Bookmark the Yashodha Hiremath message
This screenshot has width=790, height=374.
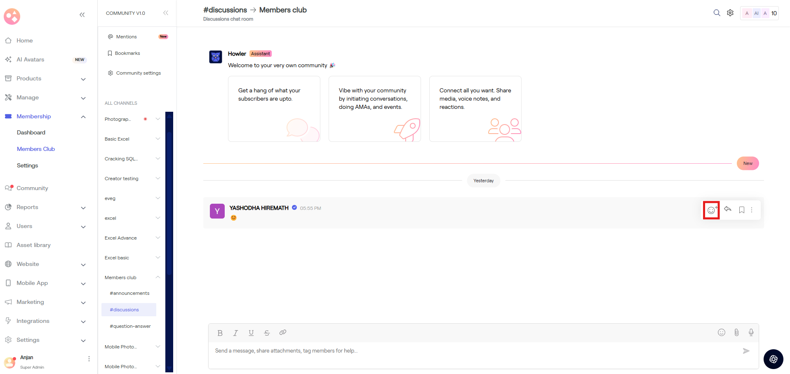click(x=741, y=210)
